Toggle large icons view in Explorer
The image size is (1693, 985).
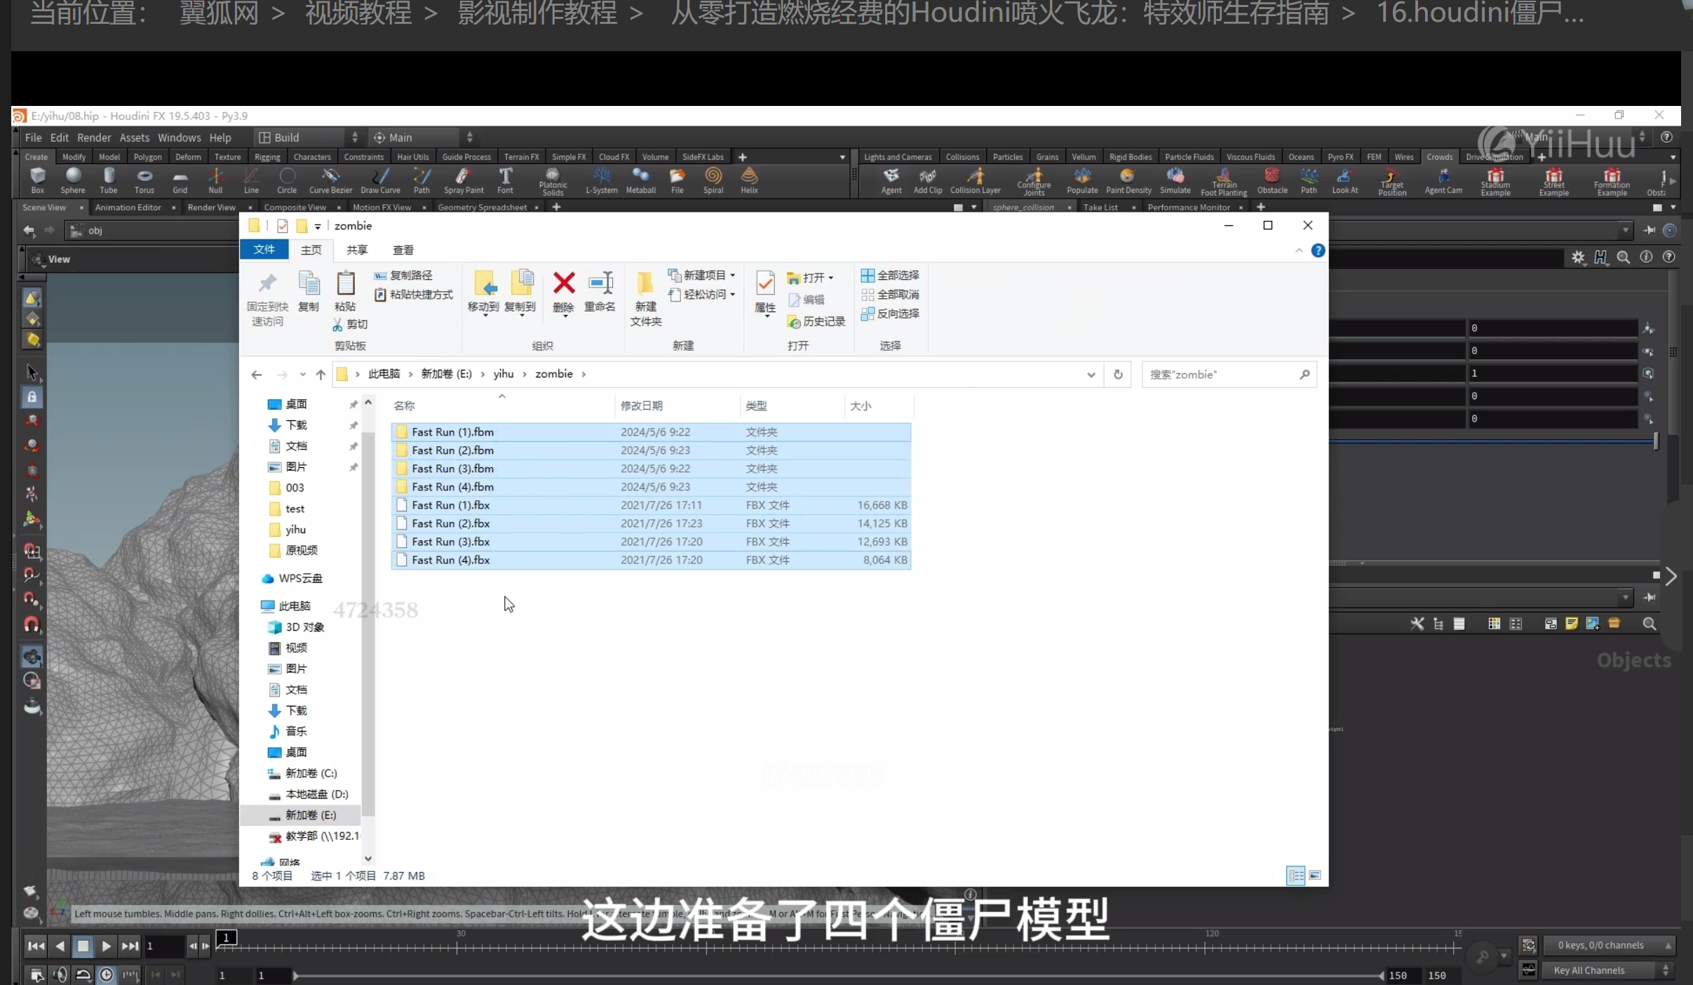[x=1315, y=876]
